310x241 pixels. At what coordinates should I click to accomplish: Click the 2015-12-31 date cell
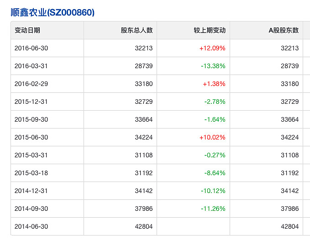(31, 102)
